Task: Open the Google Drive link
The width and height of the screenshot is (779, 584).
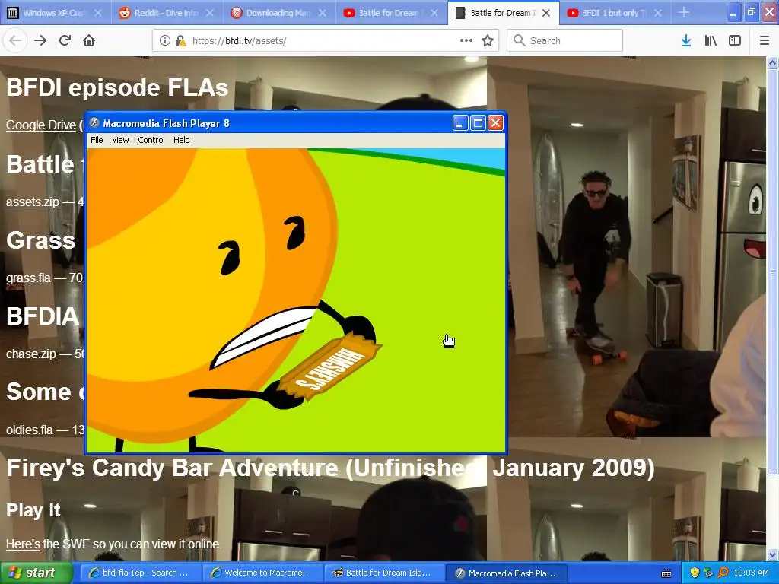Action: tap(41, 125)
